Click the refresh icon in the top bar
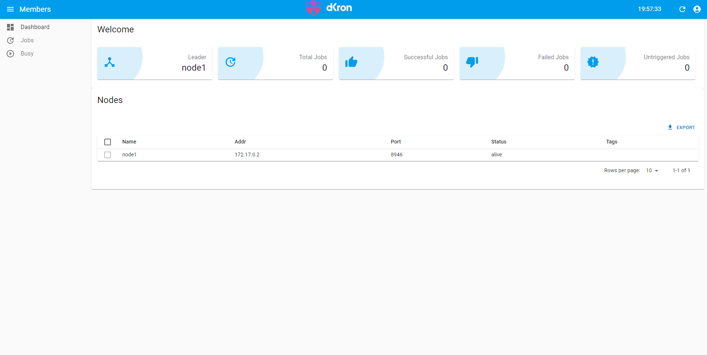Screen dimensions: 707x355 (682, 9)
